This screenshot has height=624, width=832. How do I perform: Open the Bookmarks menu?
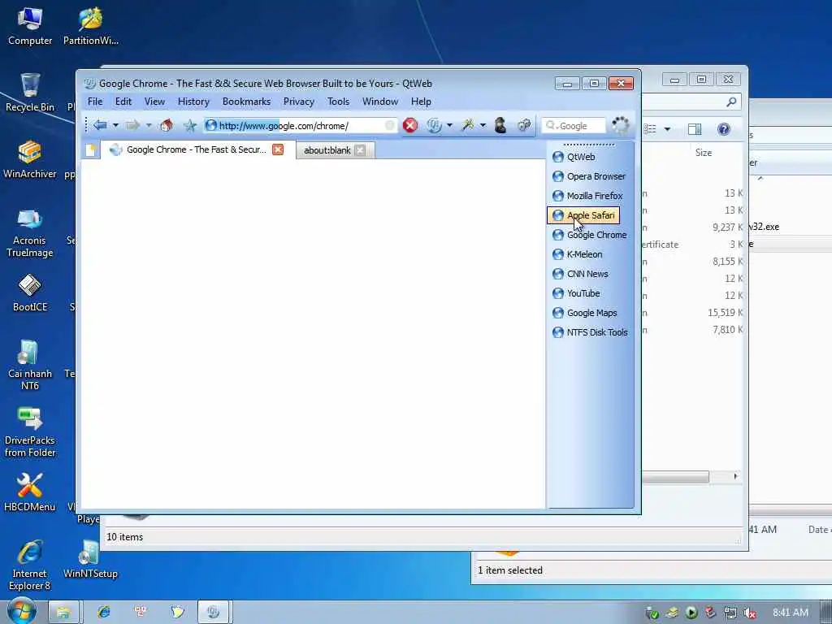(246, 102)
